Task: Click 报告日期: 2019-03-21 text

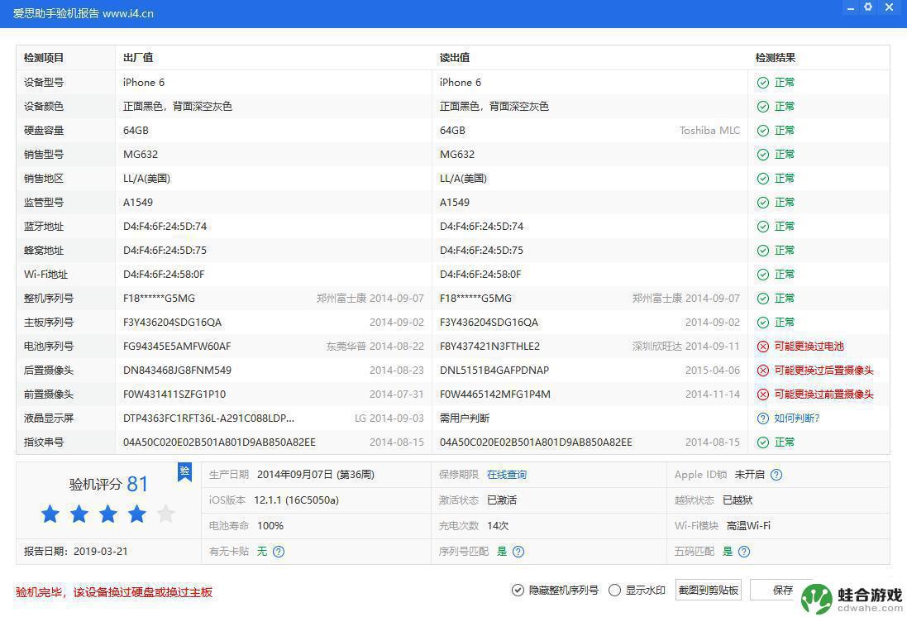Action: [75, 552]
